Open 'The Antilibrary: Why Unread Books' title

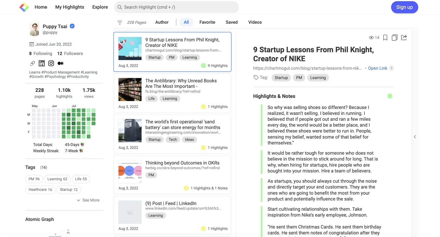pos(181,83)
